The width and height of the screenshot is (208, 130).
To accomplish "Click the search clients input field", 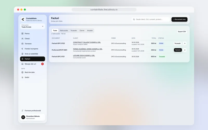I will (x=151, y=19).
